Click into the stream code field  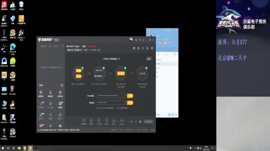tap(111, 103)
